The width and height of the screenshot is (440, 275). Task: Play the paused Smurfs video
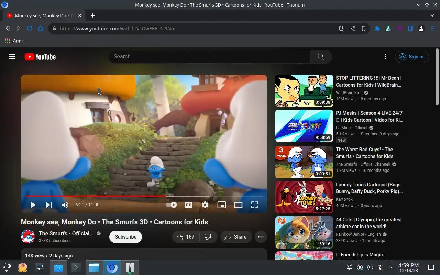(x=33, y=205)
